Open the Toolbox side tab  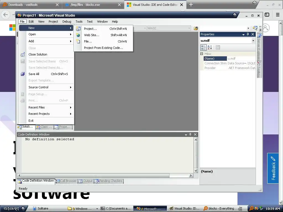[259, 70]
